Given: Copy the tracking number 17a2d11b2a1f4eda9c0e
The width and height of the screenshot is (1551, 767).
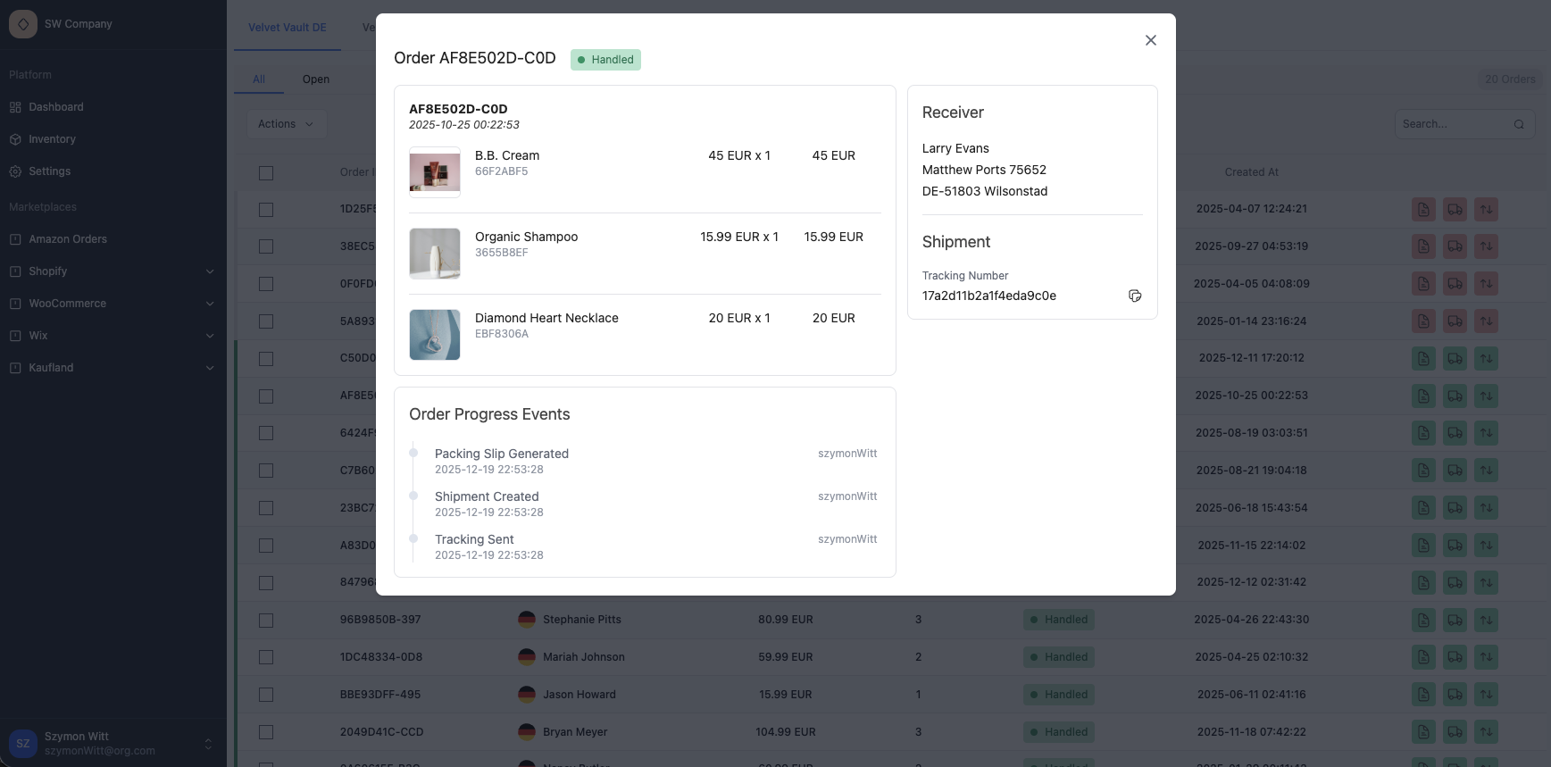Looking at the screenshot, I should click(1135, 296).
